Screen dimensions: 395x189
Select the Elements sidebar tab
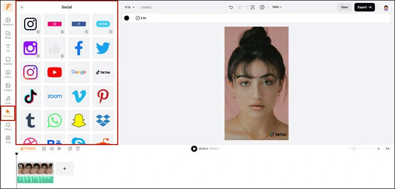[8, 113]
